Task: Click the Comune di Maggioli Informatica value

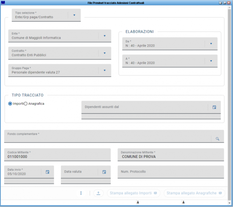Action: tap(36, 38)
